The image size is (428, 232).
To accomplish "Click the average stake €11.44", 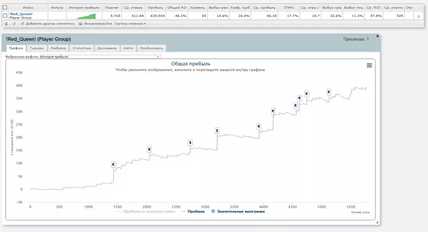I will [x=138, y=16].
